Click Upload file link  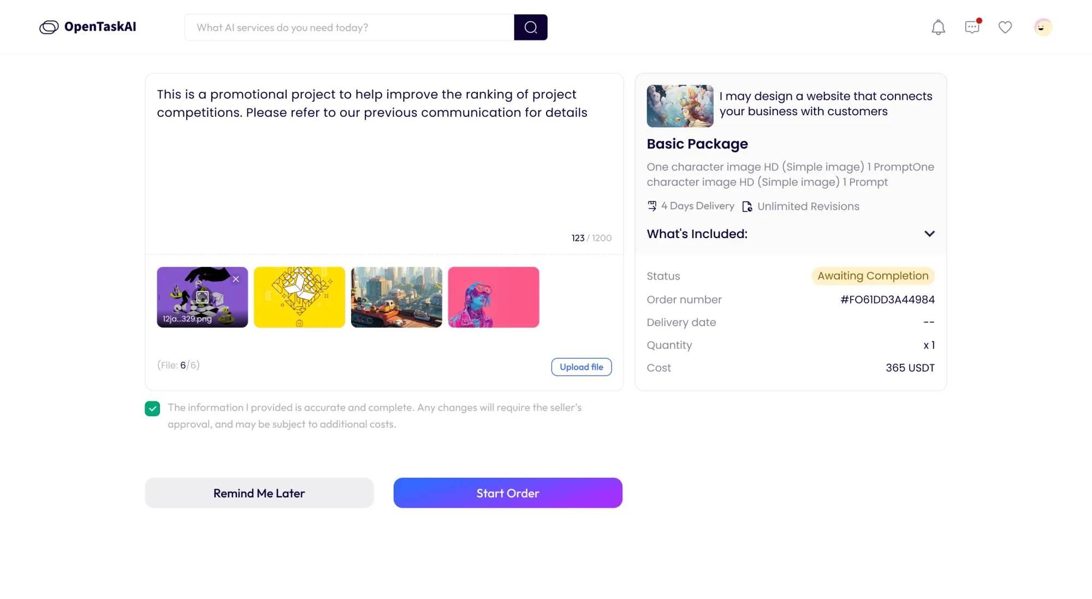pos(581,366)
